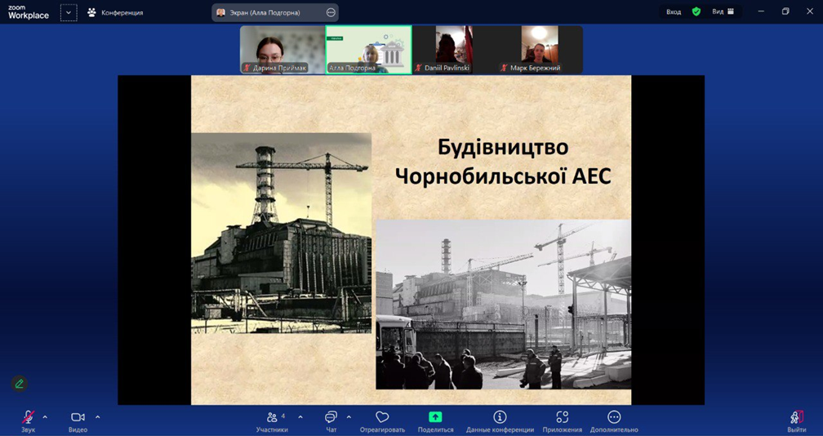The width and height of the screenshot is (823, 436).
Task: Click Zoom Workplace logo
Action: click(x=29, y=12)
